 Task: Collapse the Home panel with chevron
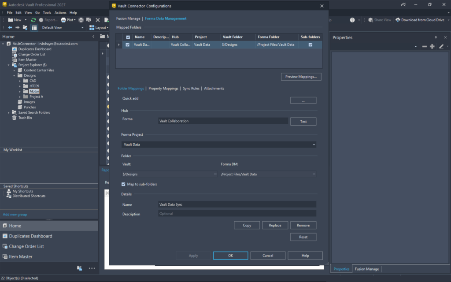click(x=93, y=37)
